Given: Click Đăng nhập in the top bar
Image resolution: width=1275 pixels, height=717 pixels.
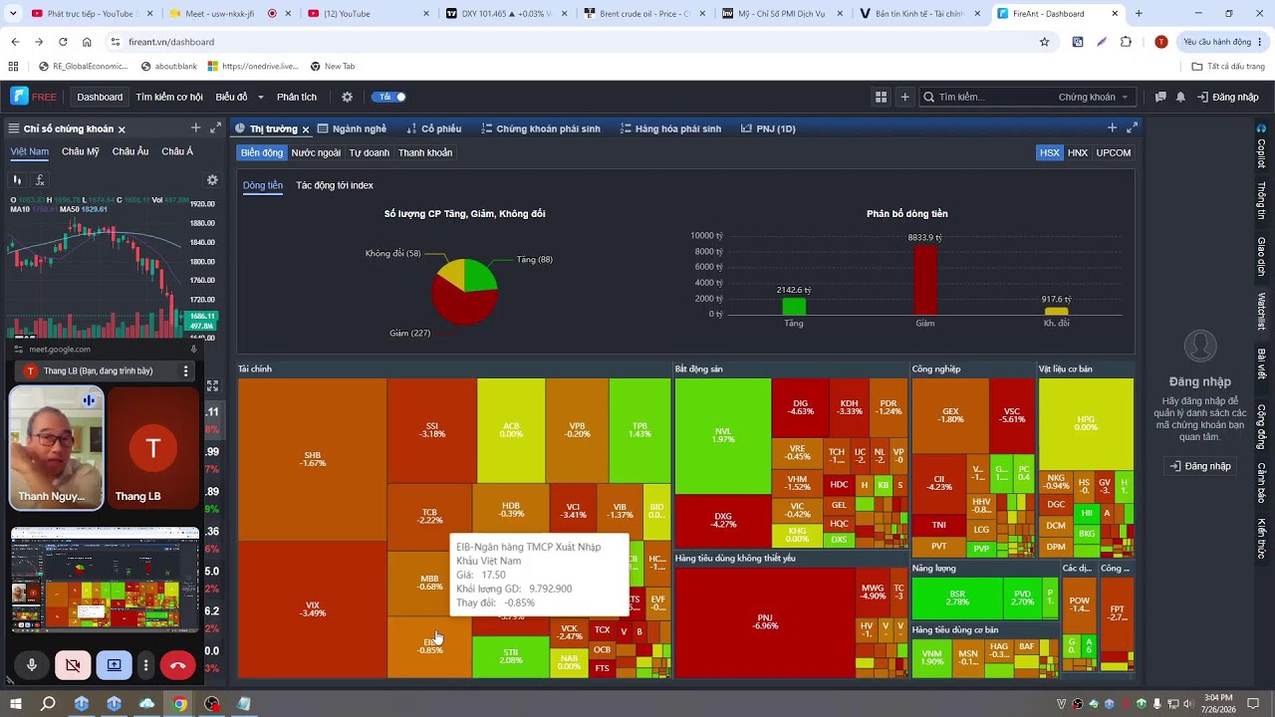Looking at the screenshot, I should tap(1228, 97).
